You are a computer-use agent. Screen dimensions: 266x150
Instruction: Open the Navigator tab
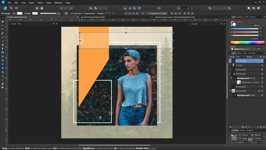coord(249,130)
